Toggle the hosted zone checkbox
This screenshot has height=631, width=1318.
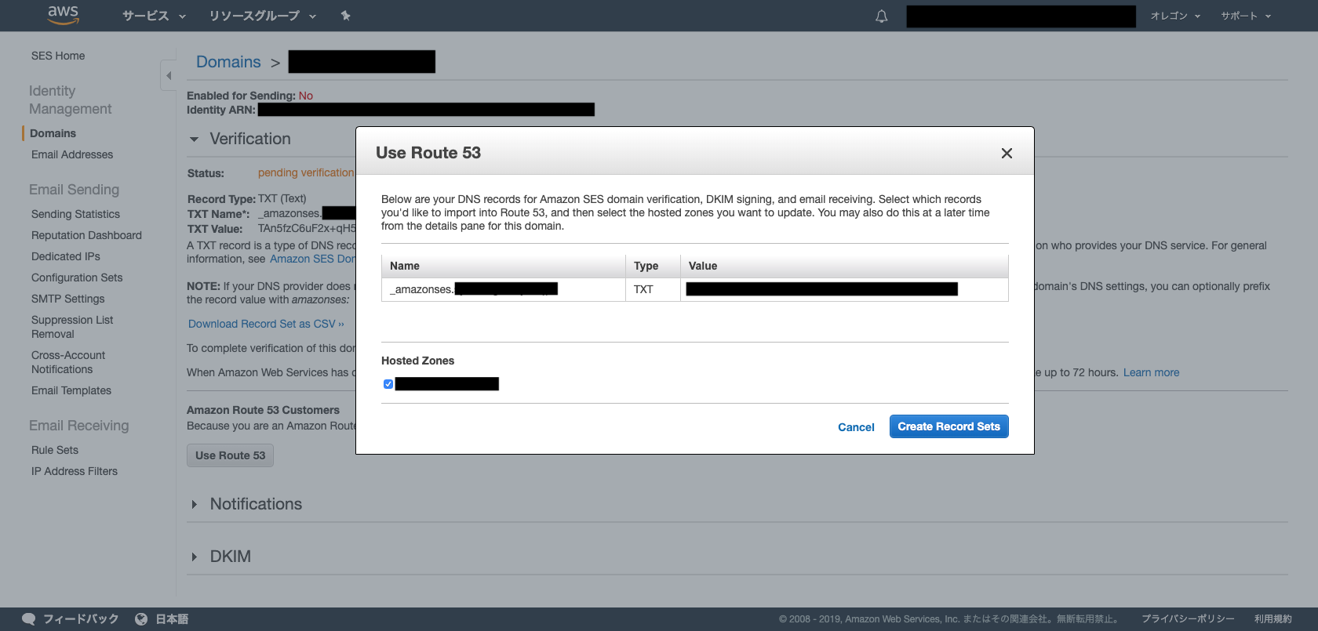coord(388,384)
